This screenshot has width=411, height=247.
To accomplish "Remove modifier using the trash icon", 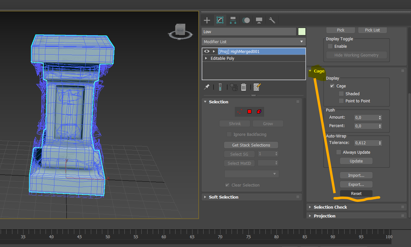I will (x=244, y=87).
